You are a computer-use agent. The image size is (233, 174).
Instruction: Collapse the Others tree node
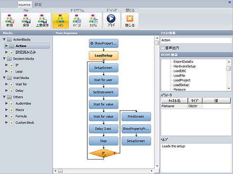(x=4, y=97)
